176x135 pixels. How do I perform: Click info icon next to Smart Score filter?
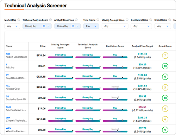170,20
